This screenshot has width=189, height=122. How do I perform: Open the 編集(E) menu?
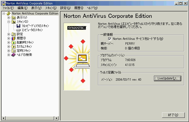coord(23,8)
